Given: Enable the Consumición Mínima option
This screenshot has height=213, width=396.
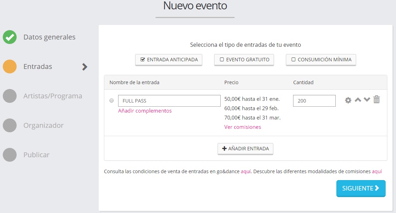Looking at the screenshot, I should point(320,60).
